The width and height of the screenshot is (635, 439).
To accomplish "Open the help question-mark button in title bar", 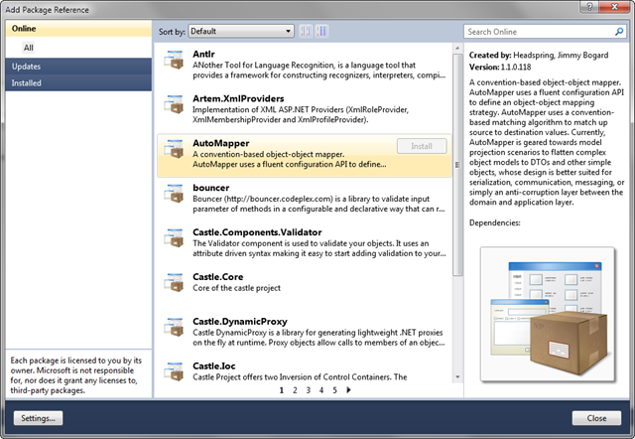I will point(589,7).
